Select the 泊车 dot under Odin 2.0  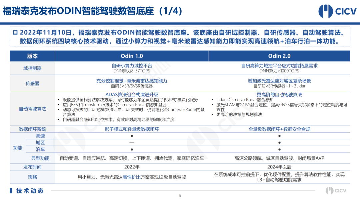pyautogui.click(x=279, y=150)
